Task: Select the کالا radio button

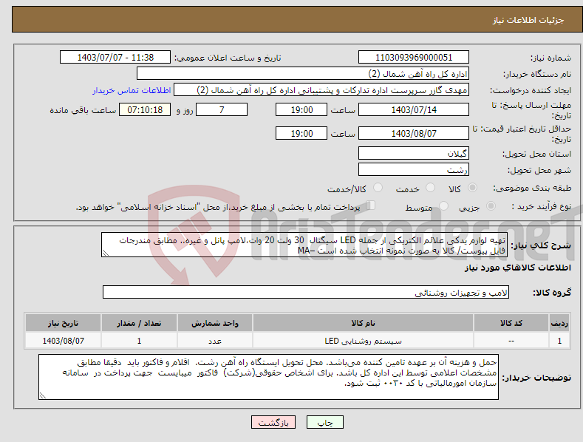Action: tap(472, 188)
